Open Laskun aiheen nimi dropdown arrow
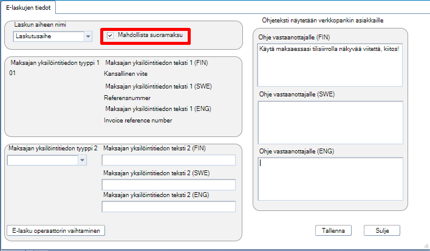Viewport: 430px width, 251px height. 88,36
